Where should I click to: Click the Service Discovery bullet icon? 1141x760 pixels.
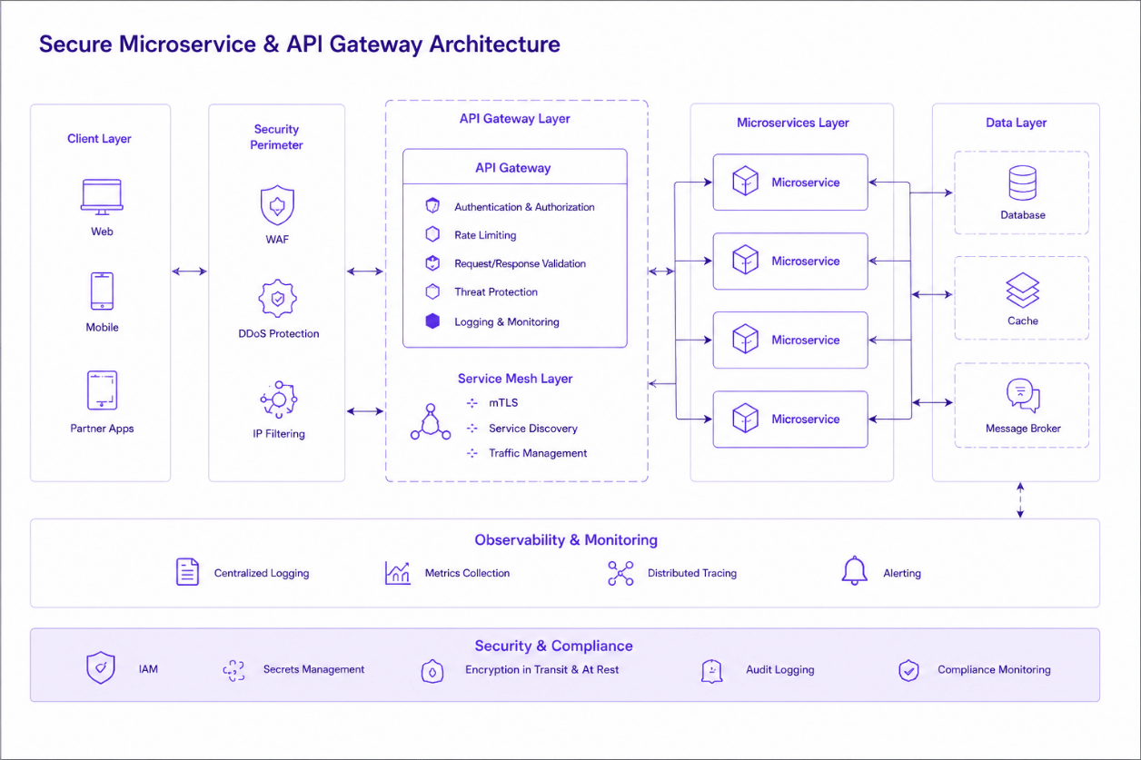pyautogui.click(x=471, y=428)
